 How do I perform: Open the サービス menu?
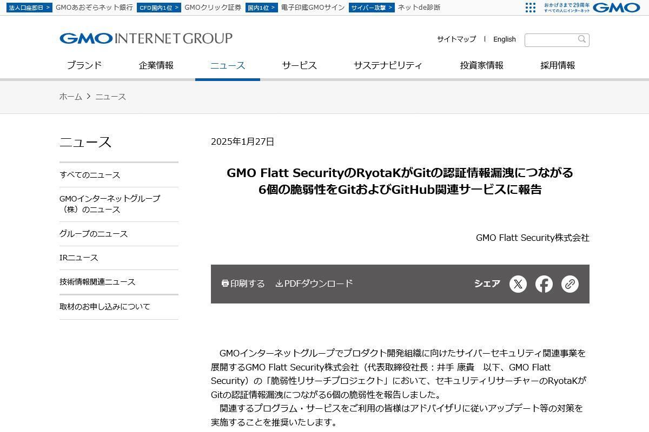[x=299, y=65]
